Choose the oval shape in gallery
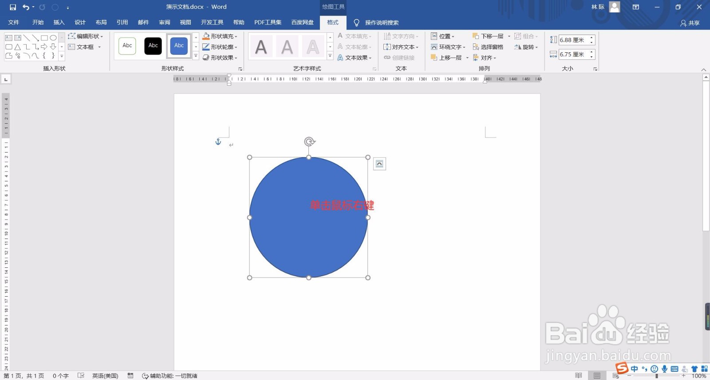Viewport: 710px width, 380px height. tap(53, 38)
